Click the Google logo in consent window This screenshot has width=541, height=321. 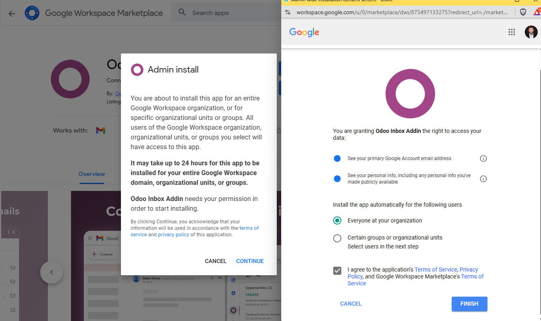point(304,32)
